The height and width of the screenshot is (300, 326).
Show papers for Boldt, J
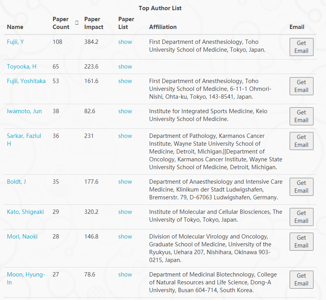point(125,182)
